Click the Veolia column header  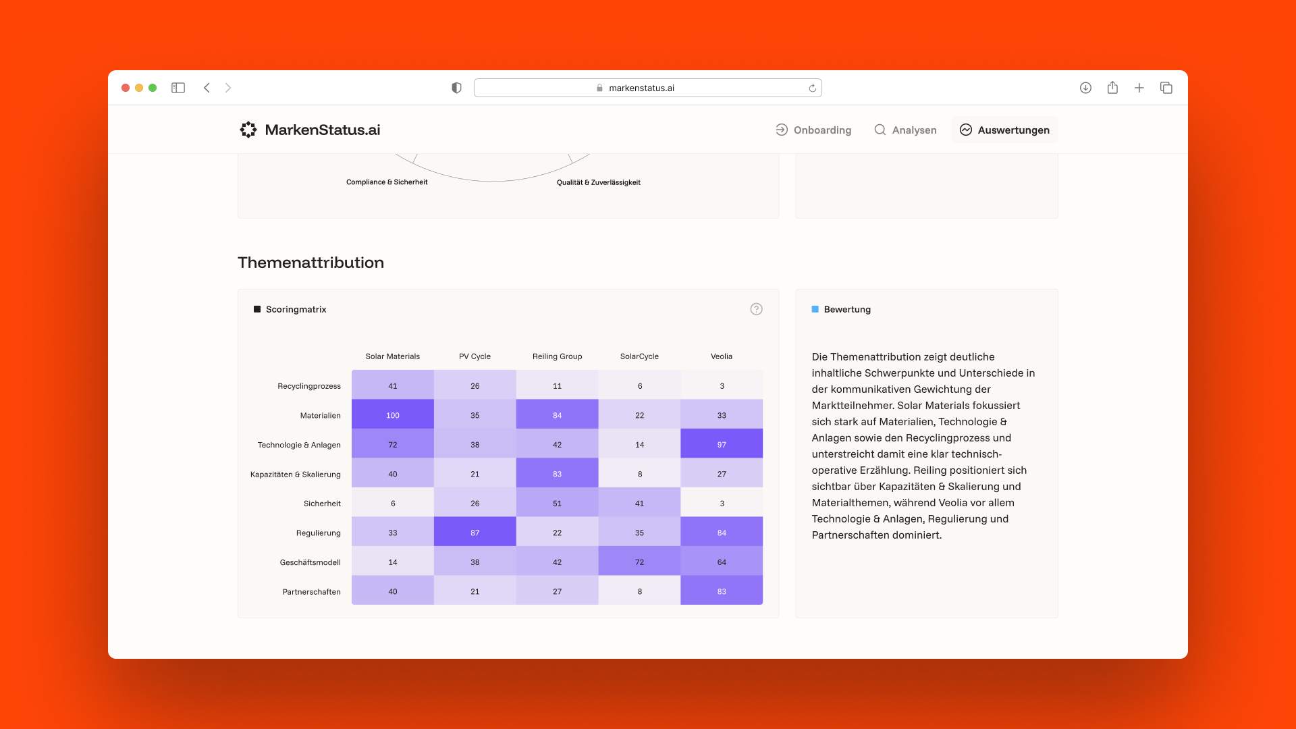[722, 356]
